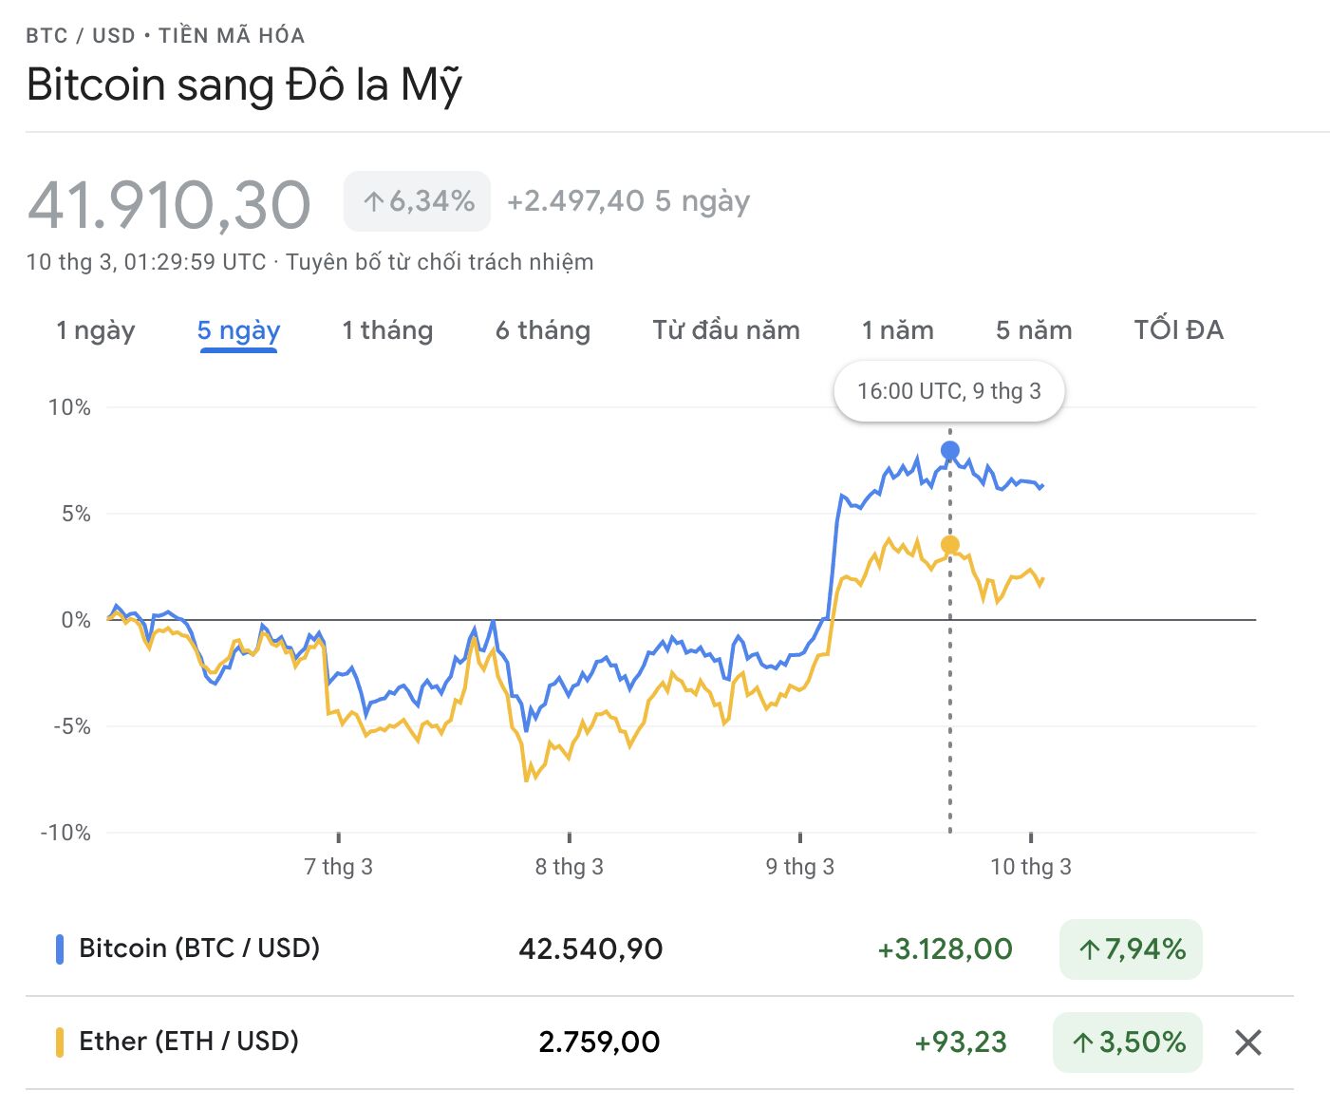
Task: Click the +3.128,00 Bitcoin change value
Action: 945,948
